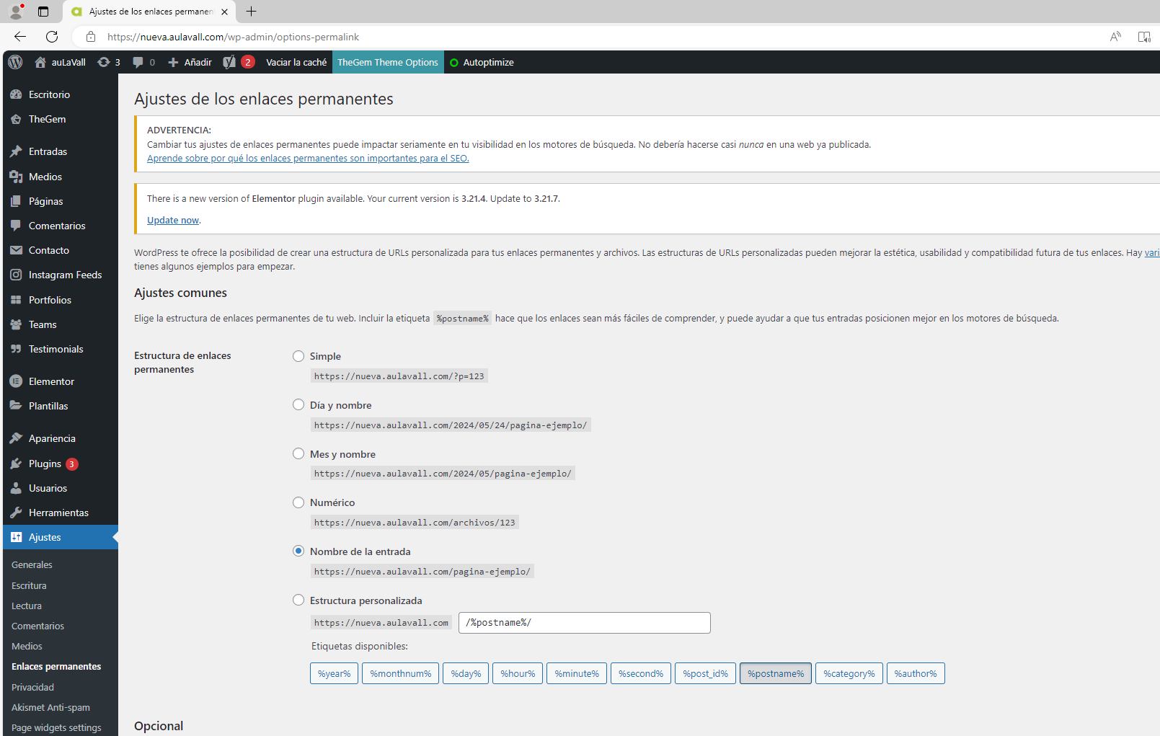Add the %monthnum% tag

coord(401,673)
